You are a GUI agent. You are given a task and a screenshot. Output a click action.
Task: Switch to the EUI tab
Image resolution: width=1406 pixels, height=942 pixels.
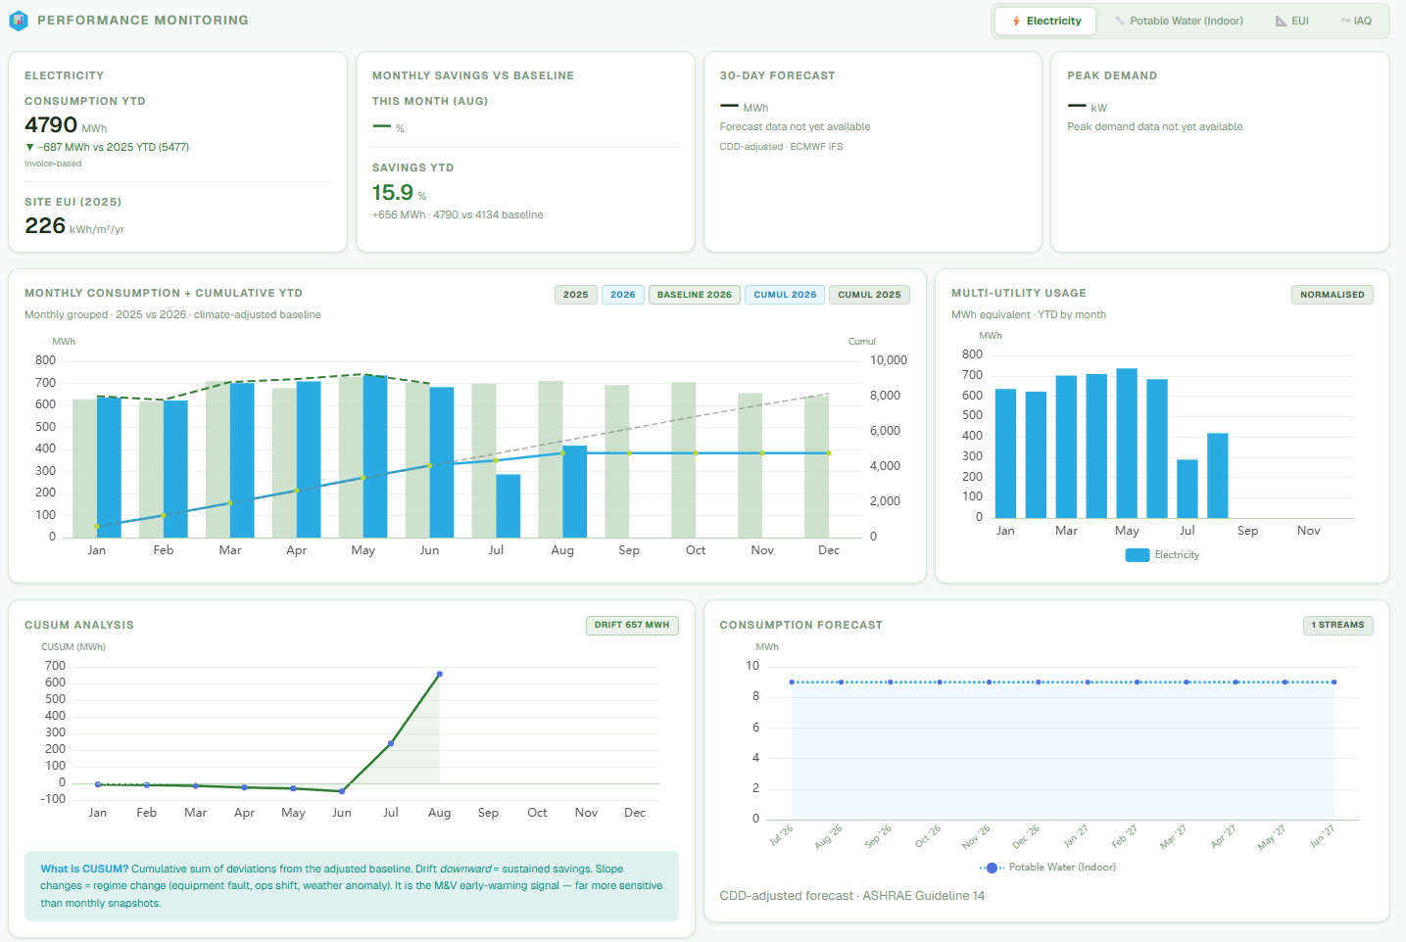tap(1291, 21)
